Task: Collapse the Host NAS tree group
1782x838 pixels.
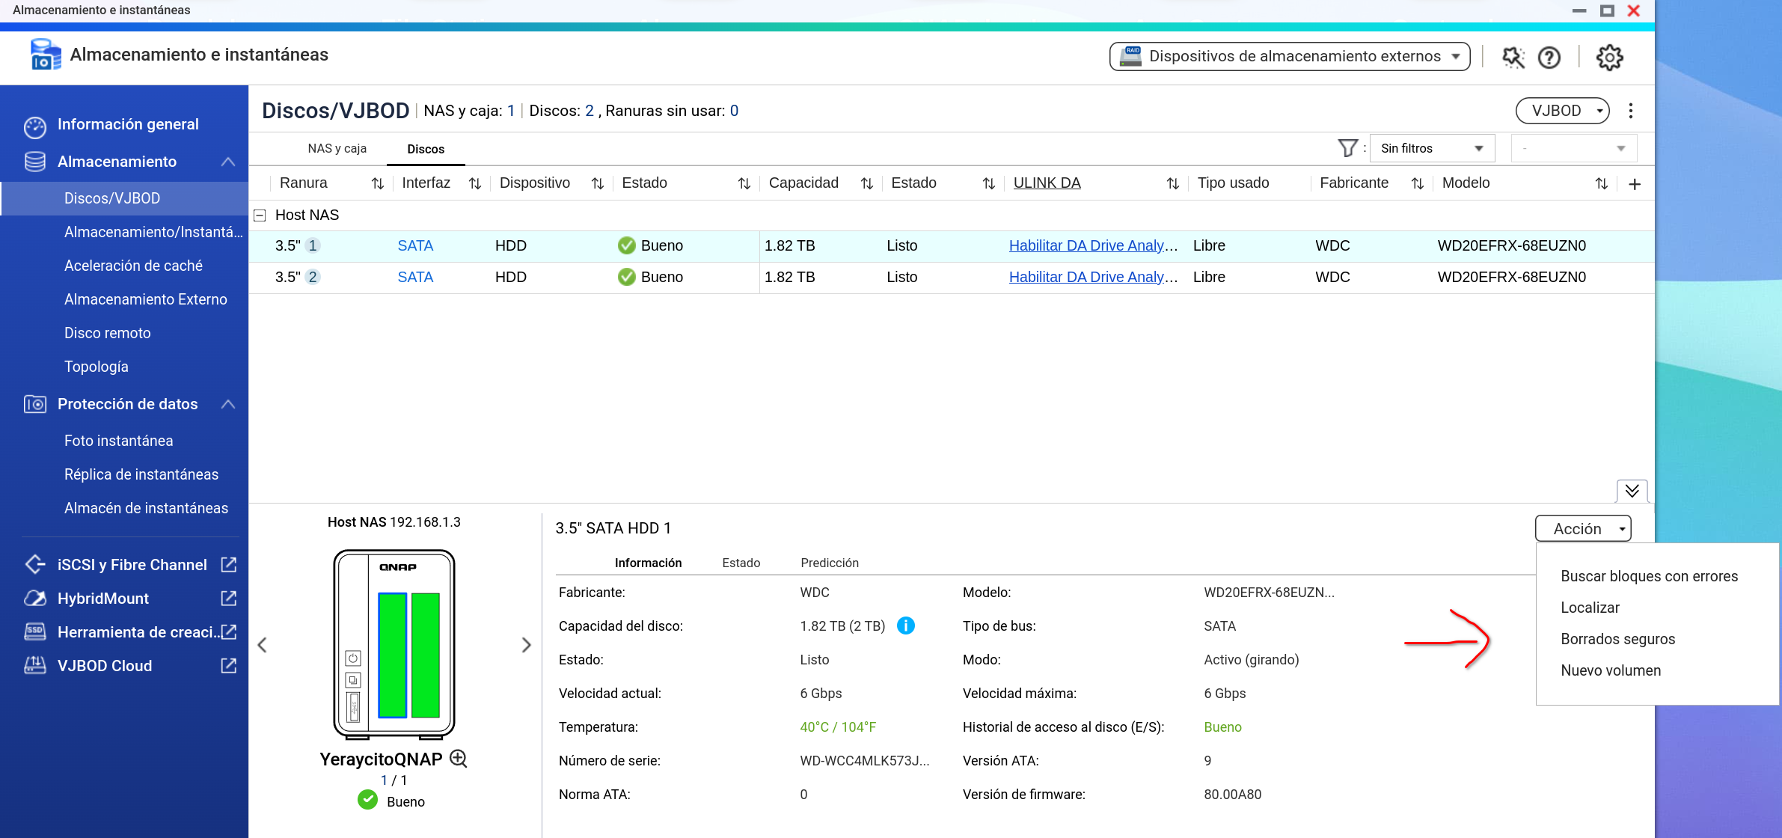Action: pos(260,215)
